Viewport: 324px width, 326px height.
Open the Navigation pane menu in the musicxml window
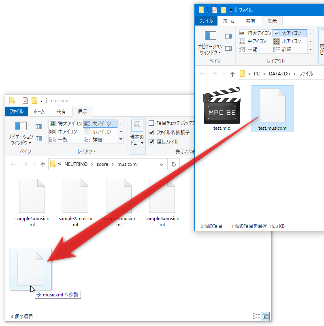21,133
